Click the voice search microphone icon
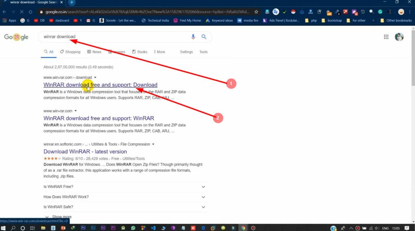Image resolution: width=415 pixels, height=231 pixels. [193, 37]
